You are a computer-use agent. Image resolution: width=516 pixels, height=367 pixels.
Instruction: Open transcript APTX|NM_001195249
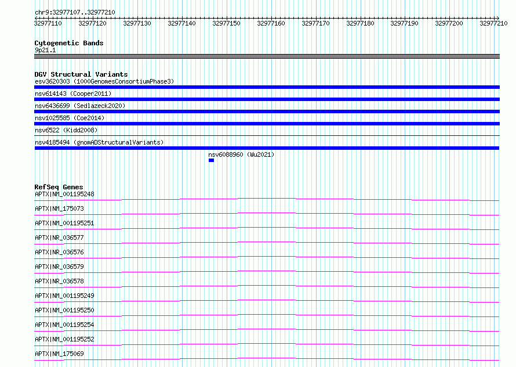pyautogui.click(x=64, y=296)
